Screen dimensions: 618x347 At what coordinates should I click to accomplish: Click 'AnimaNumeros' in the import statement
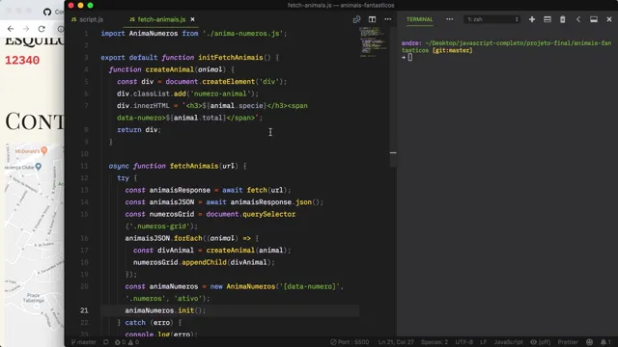(x=154, y=34)
